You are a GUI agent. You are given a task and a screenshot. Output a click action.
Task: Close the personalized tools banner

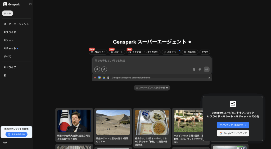click(209, 78)
